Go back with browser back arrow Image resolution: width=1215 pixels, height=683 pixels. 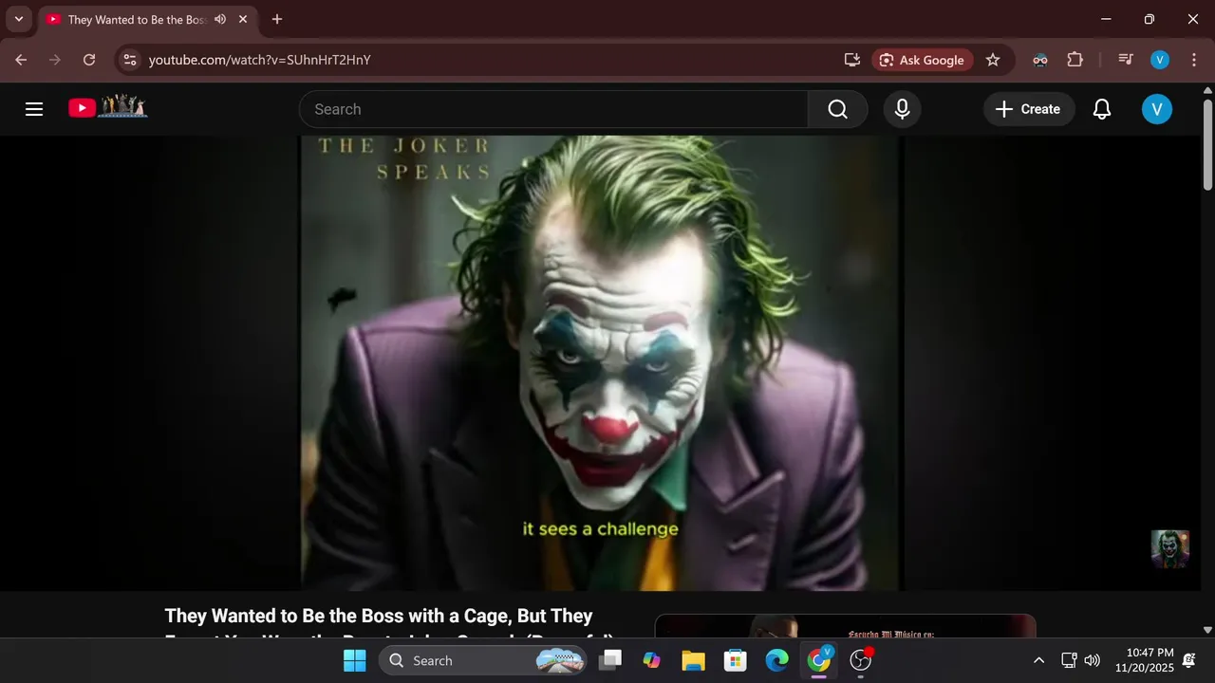21,60
